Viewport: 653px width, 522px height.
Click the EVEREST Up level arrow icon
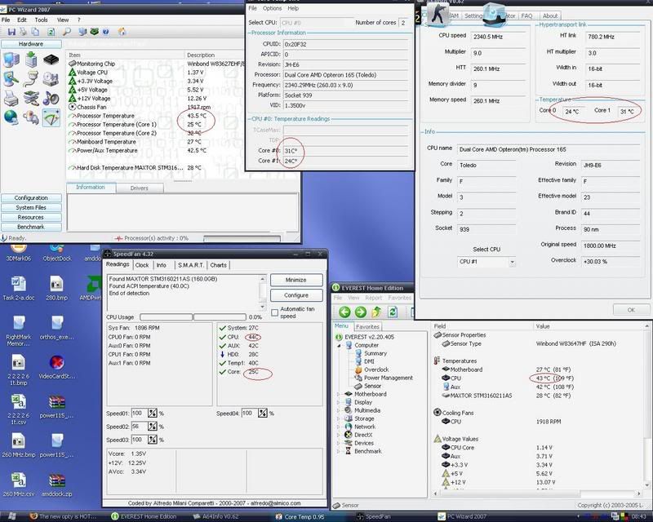click(x=376, y=312)
